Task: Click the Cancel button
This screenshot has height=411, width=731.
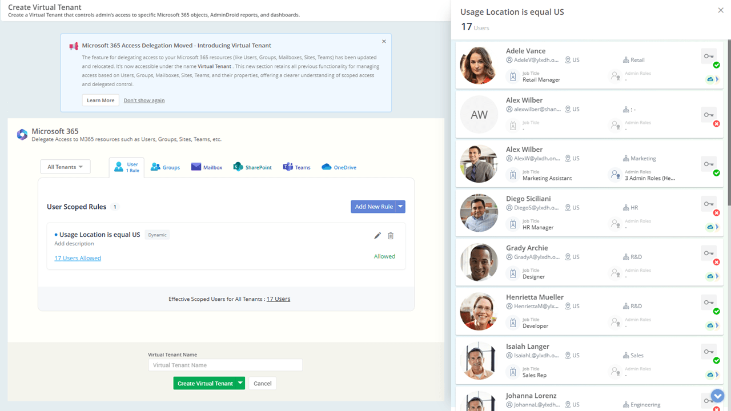Action: pos(262,383)
